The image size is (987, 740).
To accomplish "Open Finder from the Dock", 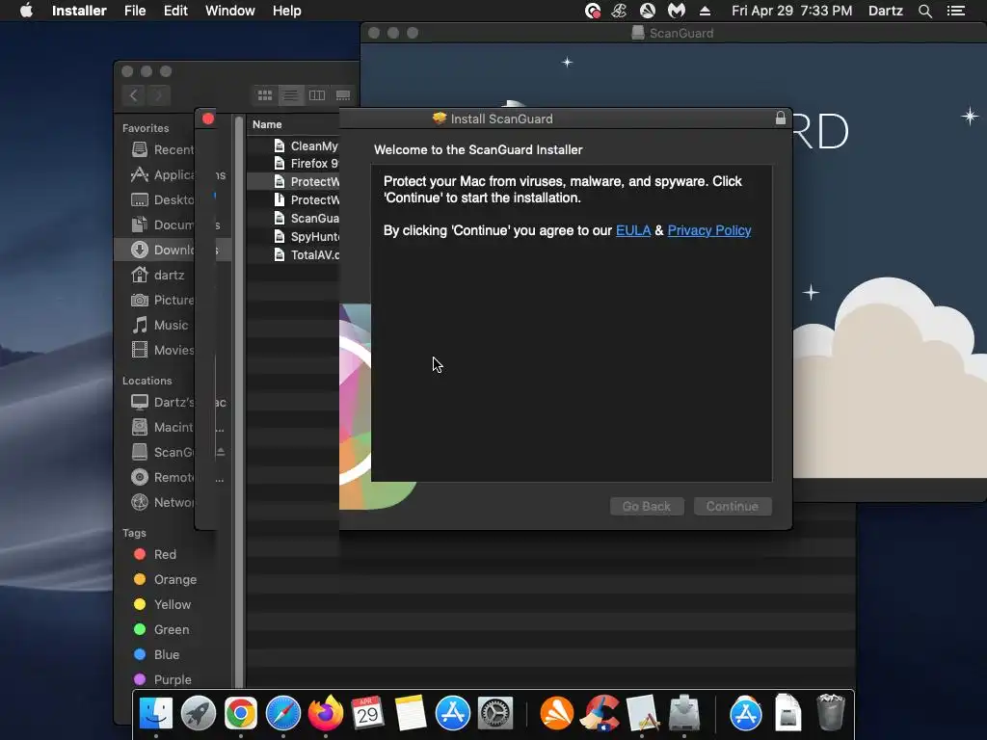I will point(155,713).
